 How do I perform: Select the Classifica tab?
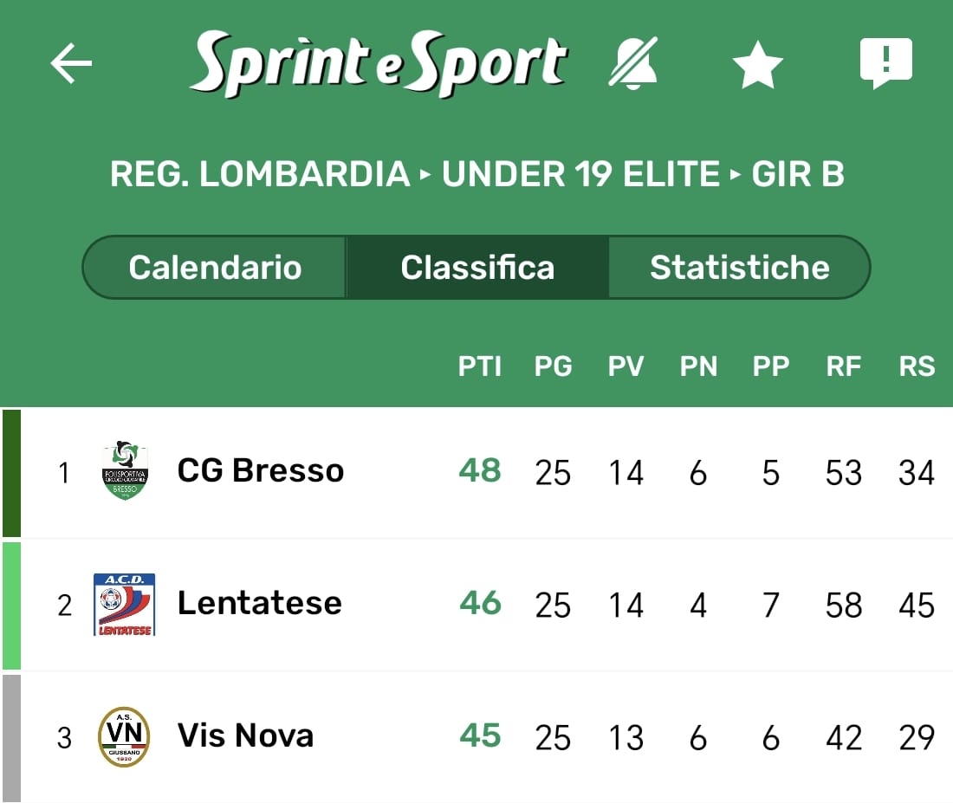[x=477, y=267]
